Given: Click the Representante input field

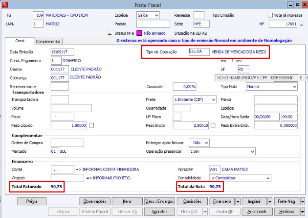Looking at the screenshot, I should click(60, 87).
